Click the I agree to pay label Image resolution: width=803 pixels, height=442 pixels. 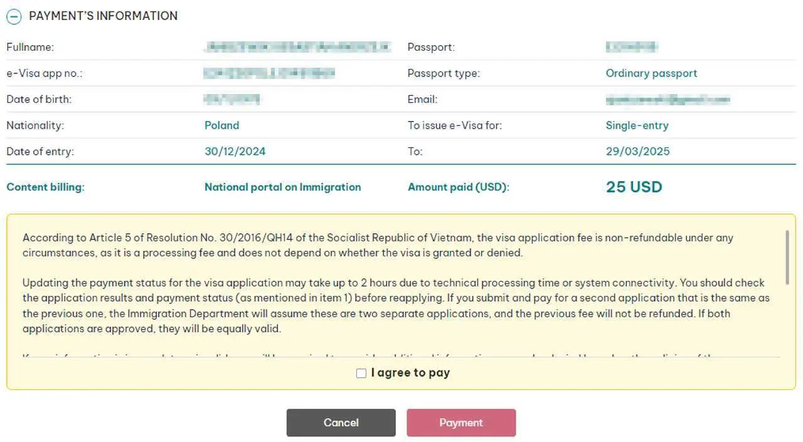point(410,373)
